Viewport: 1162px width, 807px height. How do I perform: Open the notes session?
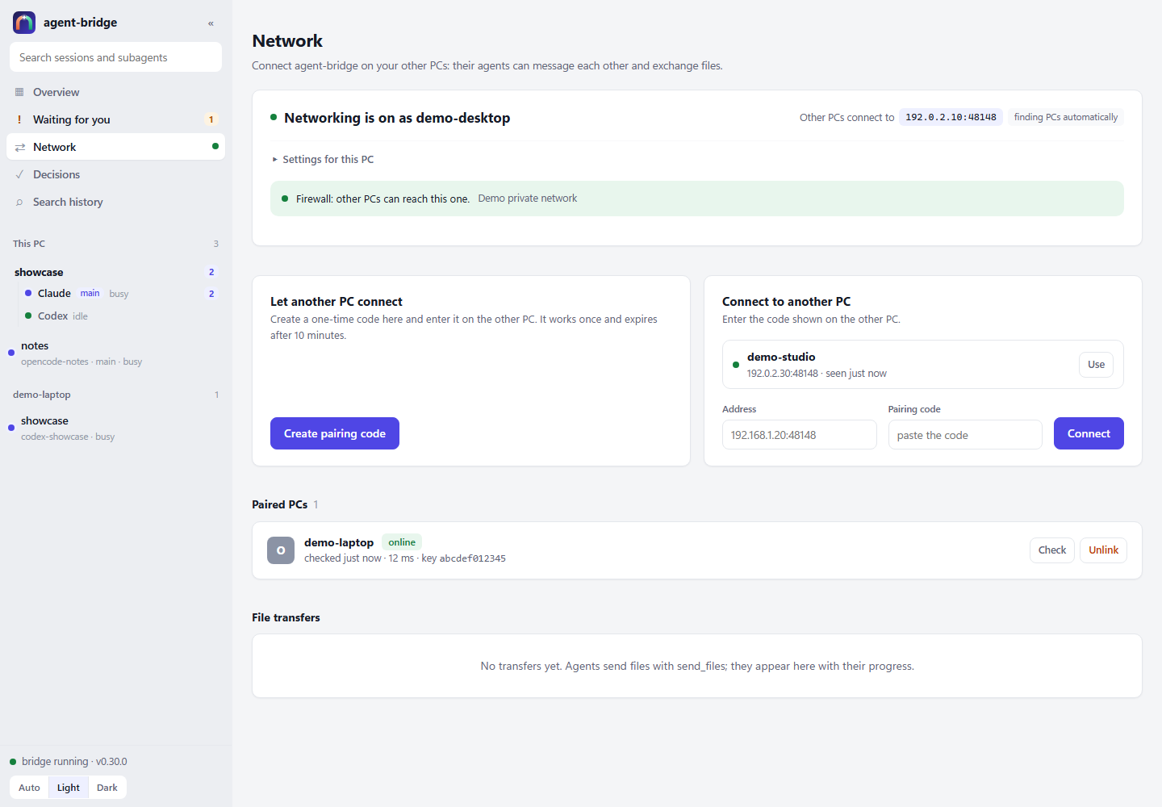point(115,353)
